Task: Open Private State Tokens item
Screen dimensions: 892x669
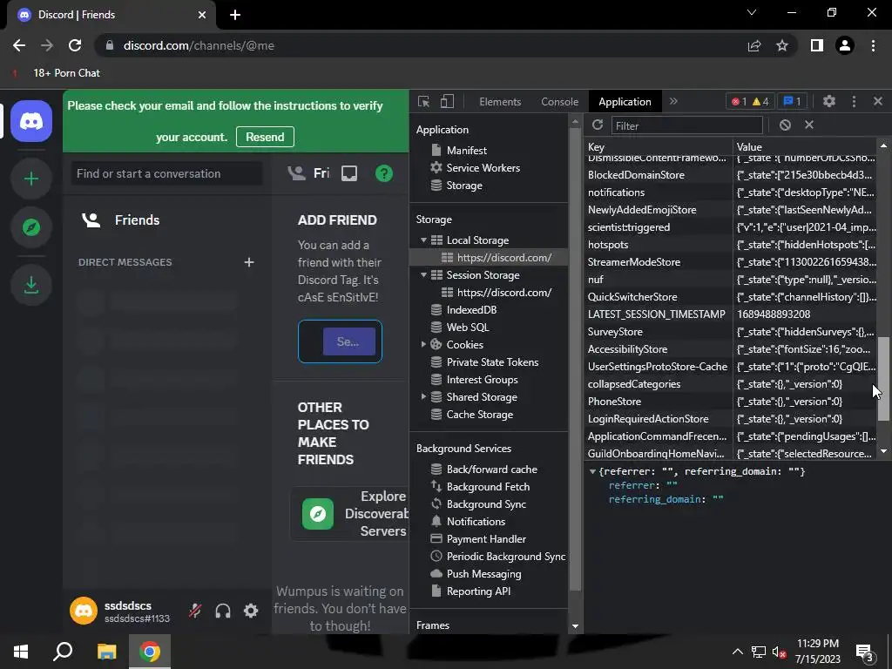Action: [492, 362]
